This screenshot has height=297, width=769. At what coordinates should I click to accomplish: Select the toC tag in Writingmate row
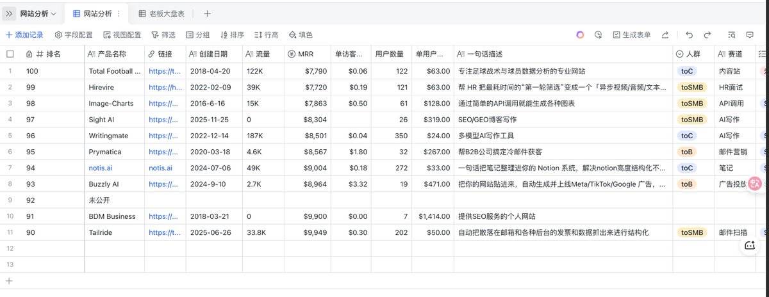(x=687, y=136)
